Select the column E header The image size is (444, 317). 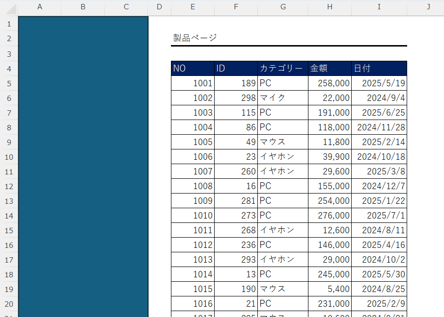tap(193, 7)
